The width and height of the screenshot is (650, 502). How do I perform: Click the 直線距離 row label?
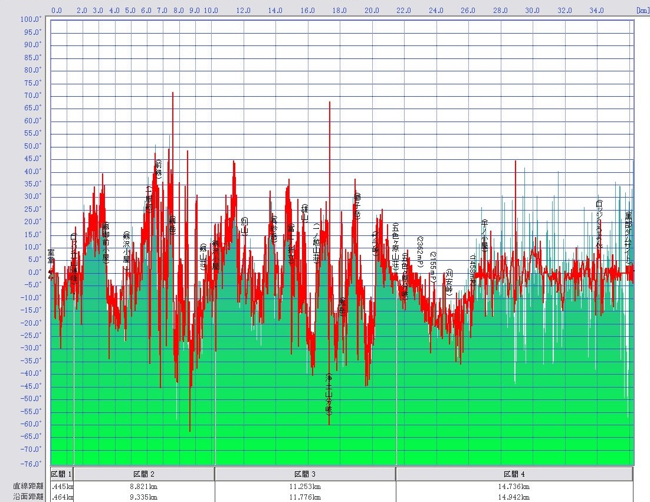point(28,487)
